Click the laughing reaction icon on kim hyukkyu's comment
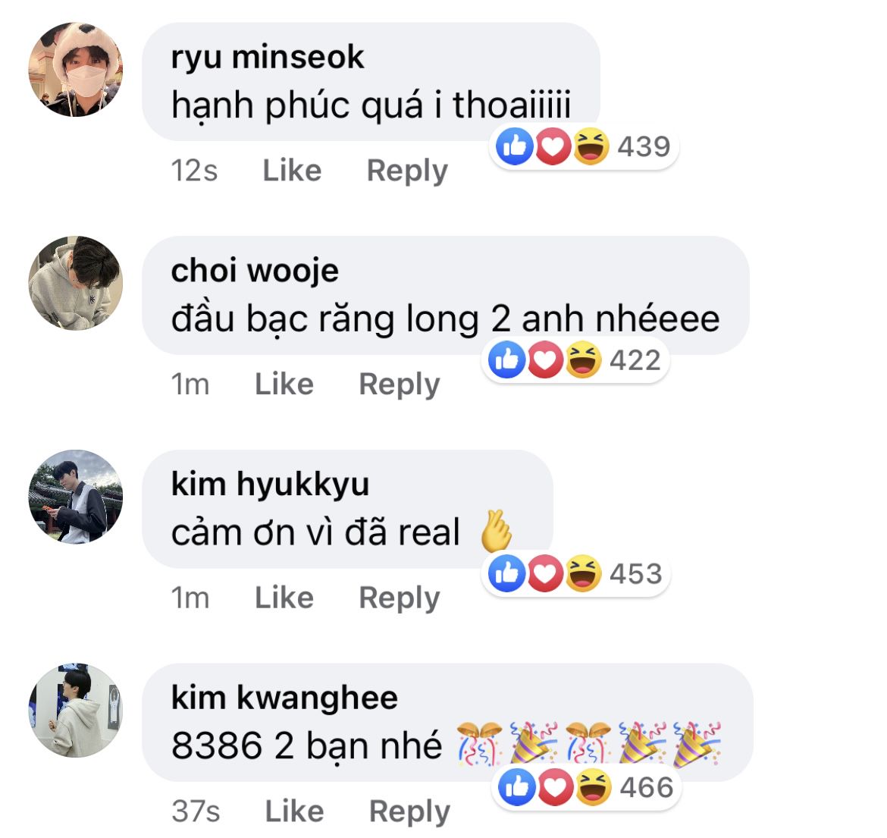The image size is (887, 838). pyautogui.click(x=583, y=574)
